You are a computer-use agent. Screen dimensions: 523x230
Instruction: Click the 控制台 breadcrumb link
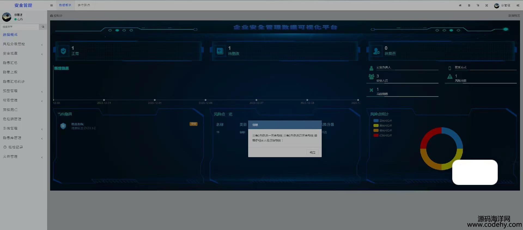(56, 16)
